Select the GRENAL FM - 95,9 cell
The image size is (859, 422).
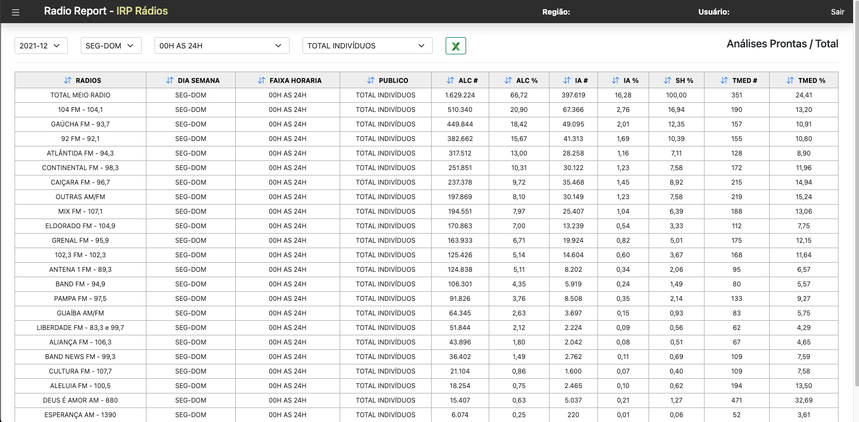(x=80, y=241)
